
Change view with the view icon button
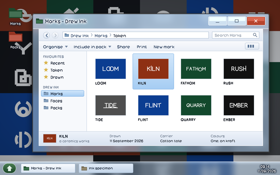[252, 46]
